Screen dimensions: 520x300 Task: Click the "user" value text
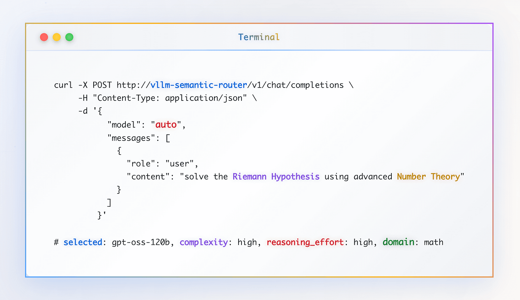[179, 164]
